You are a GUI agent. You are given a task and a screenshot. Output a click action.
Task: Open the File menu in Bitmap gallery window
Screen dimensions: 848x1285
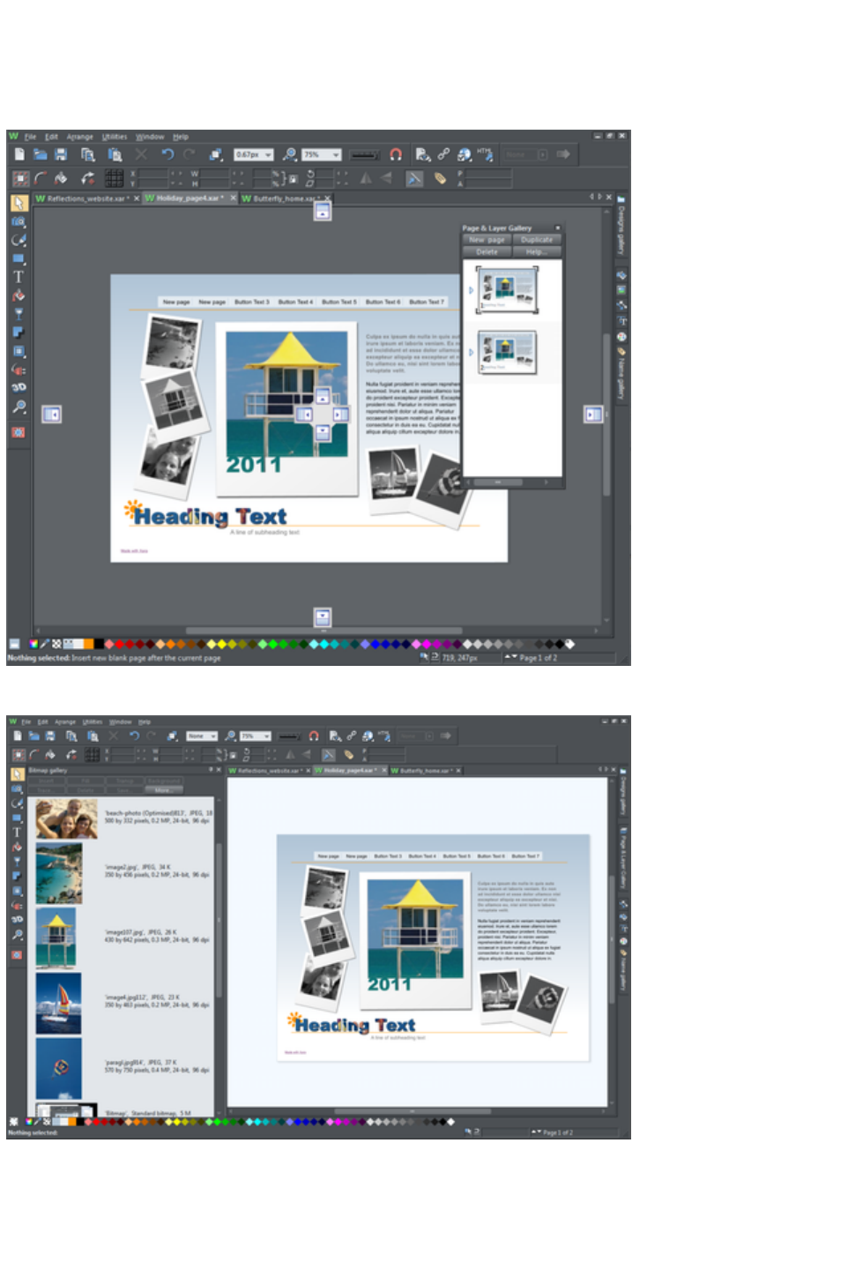26,721
